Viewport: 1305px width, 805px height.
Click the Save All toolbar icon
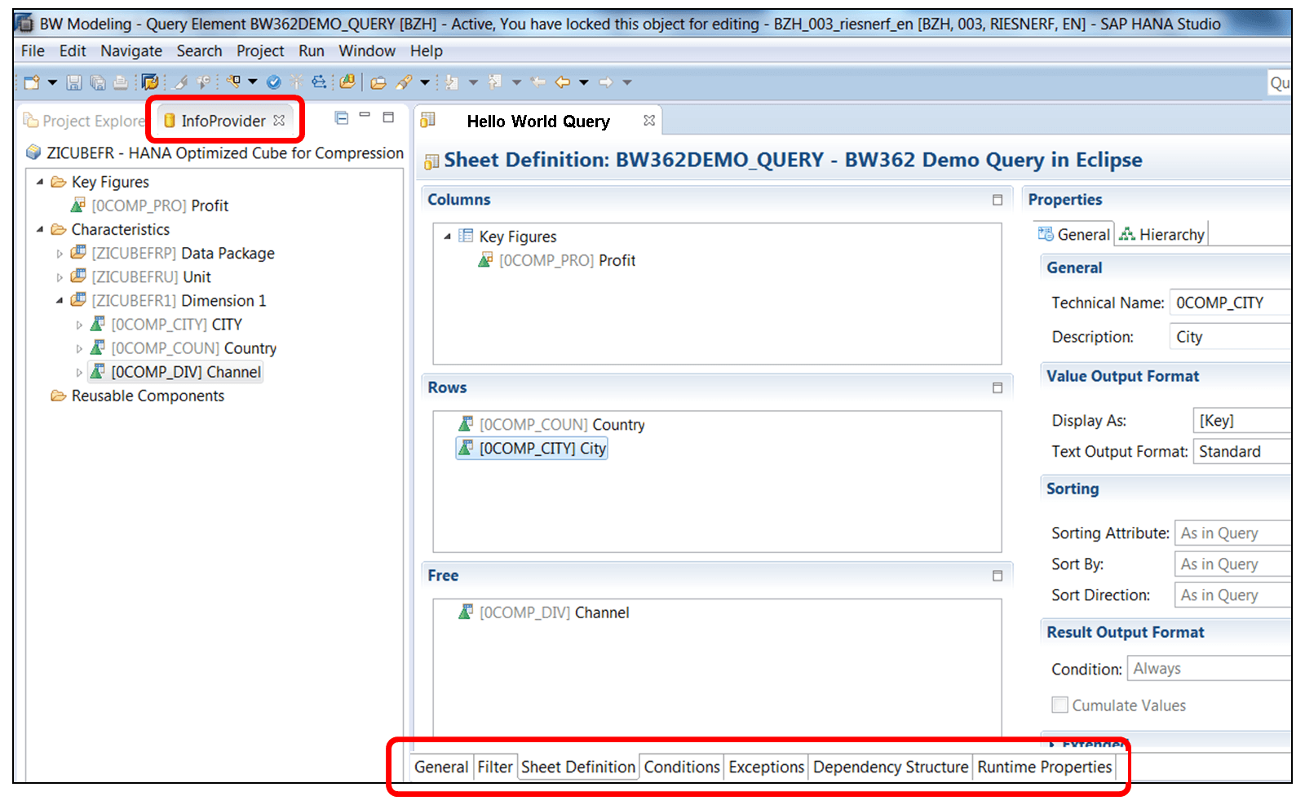[98, 82]
